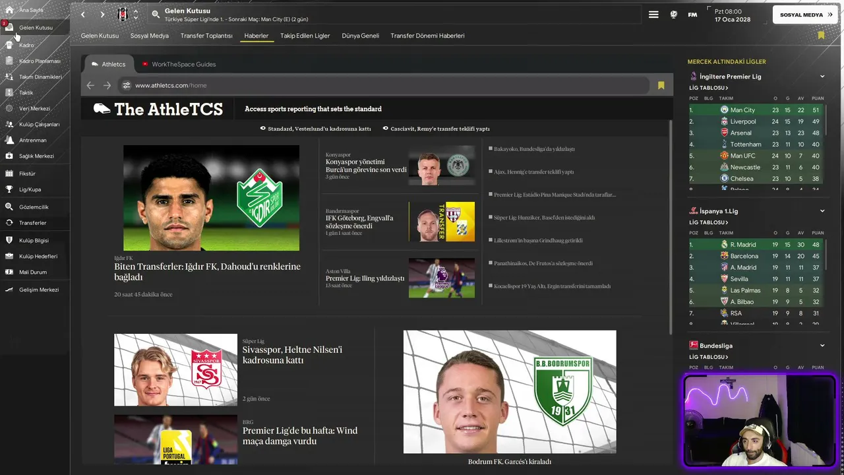
Task: Click the www.athletcs.com address field
Action: coord(384,85)
